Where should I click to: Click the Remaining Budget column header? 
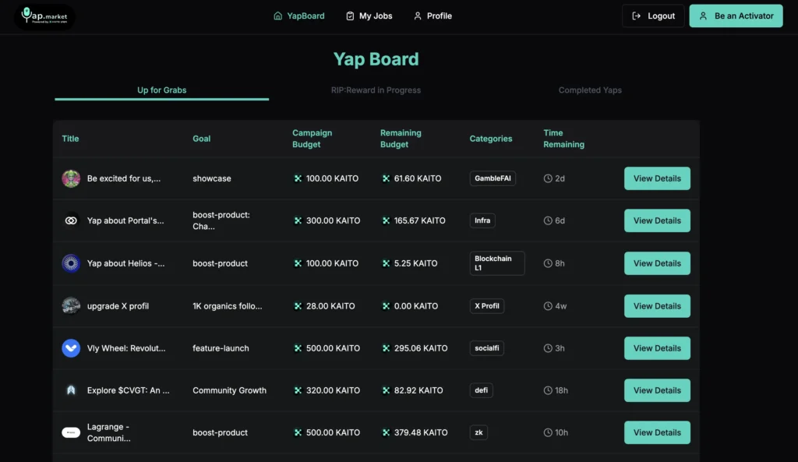point(401,139)
